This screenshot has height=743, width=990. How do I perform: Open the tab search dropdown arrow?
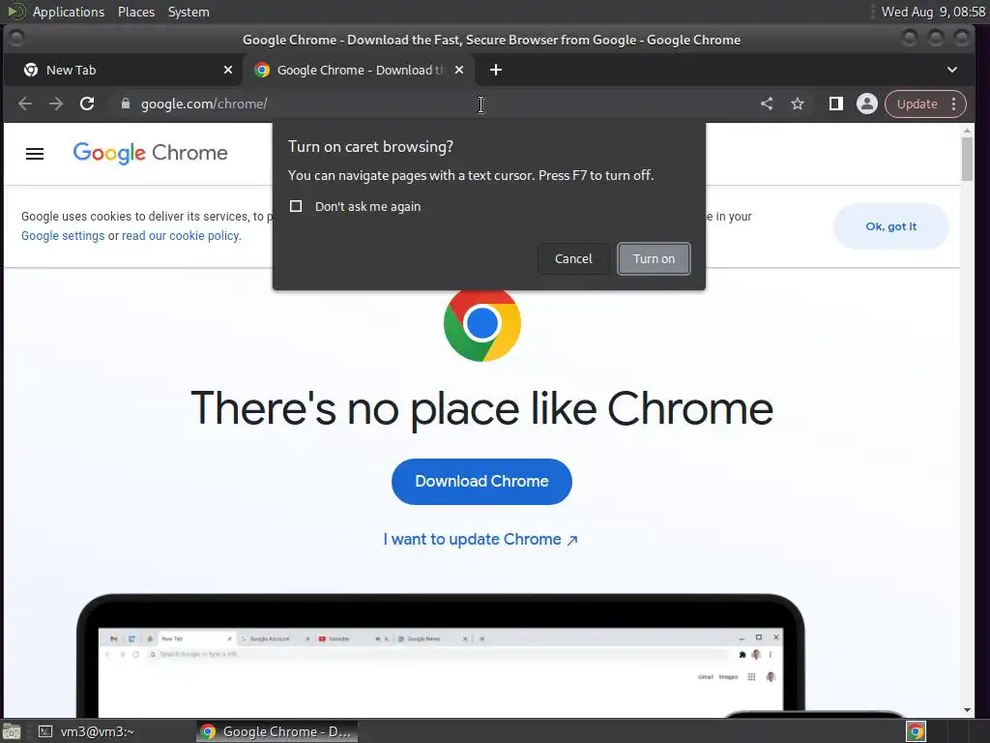coord(952,70)
